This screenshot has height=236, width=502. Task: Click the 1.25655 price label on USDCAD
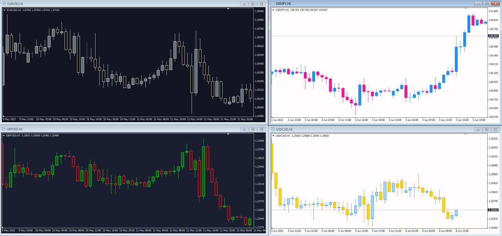pyautogui.click(x=493, y=210)
